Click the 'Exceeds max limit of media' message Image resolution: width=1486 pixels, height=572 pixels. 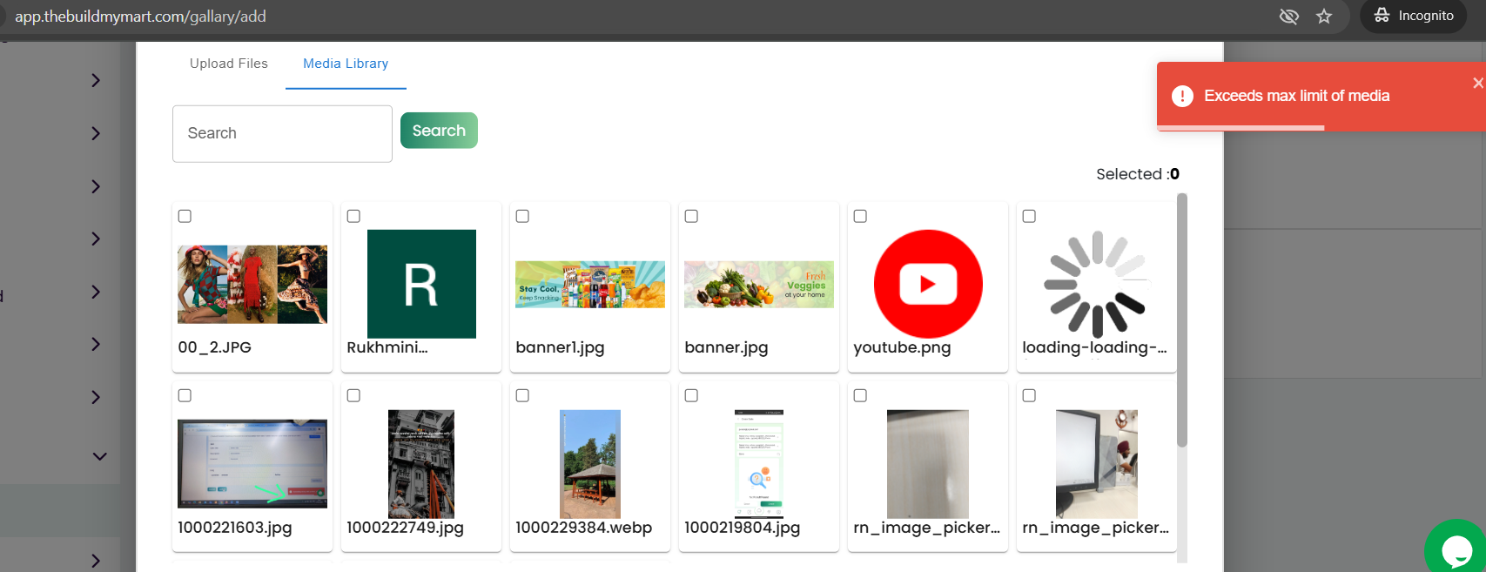pyautogui.click(x=1296, y=96)
